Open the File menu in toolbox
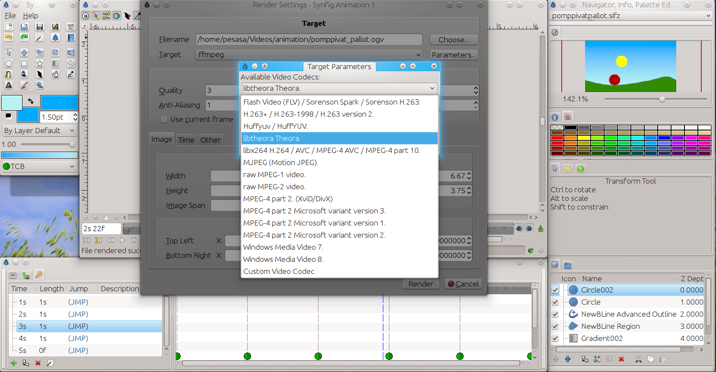 point(10,16)
